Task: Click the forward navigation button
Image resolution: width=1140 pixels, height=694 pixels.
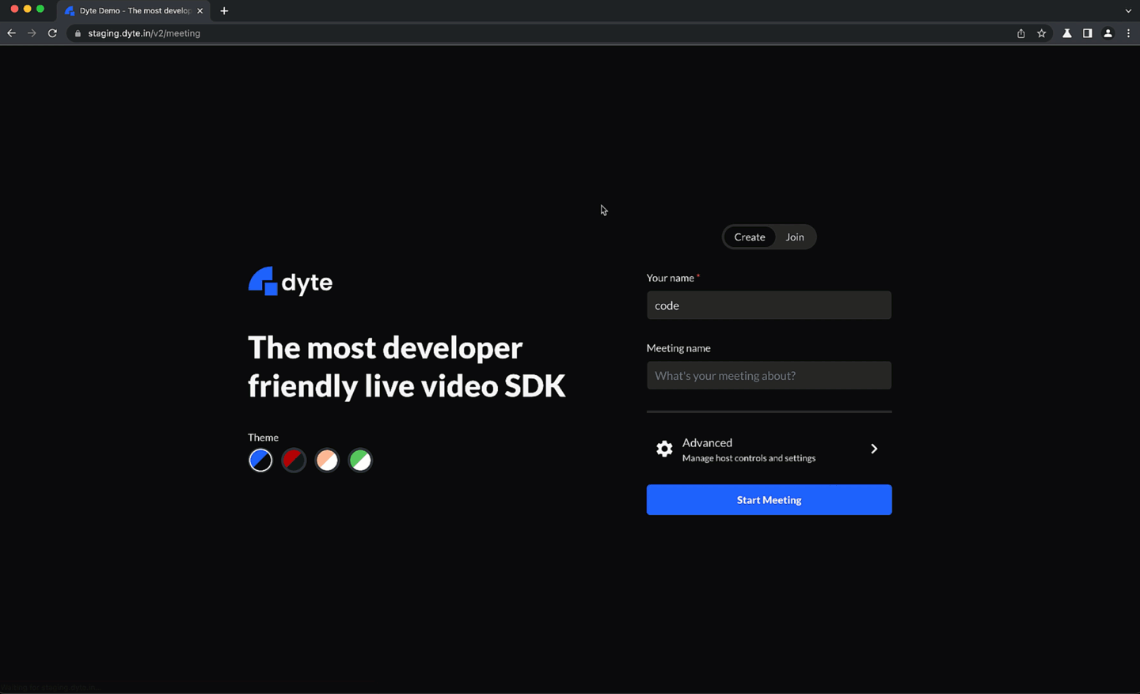Action: point(31,33)
